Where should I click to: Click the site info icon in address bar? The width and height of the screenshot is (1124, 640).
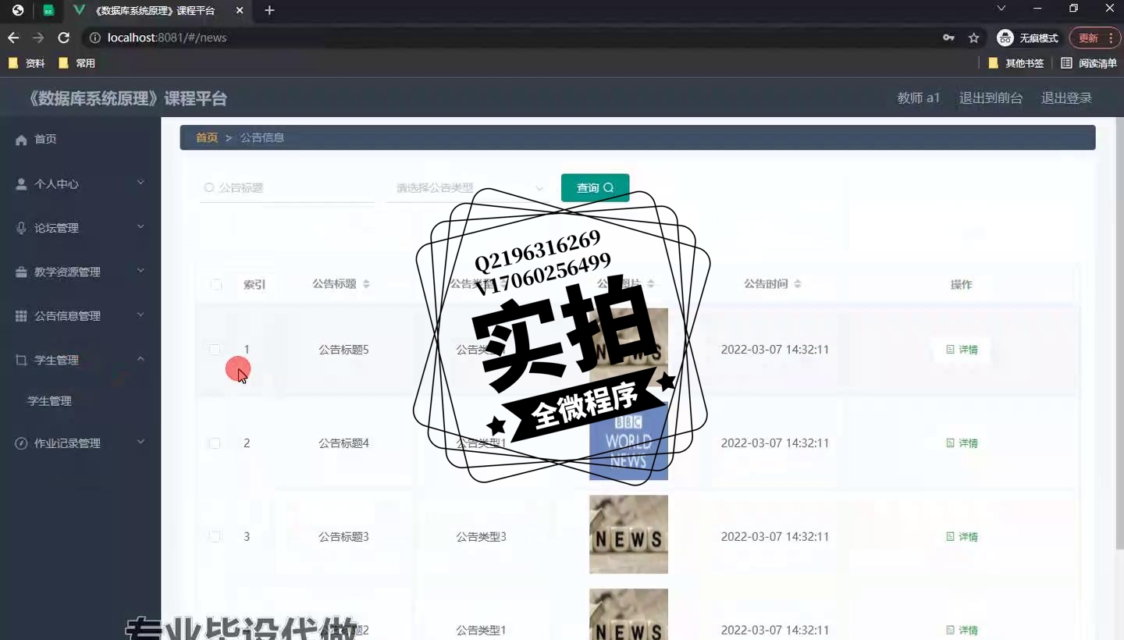(x=95, y=37)
